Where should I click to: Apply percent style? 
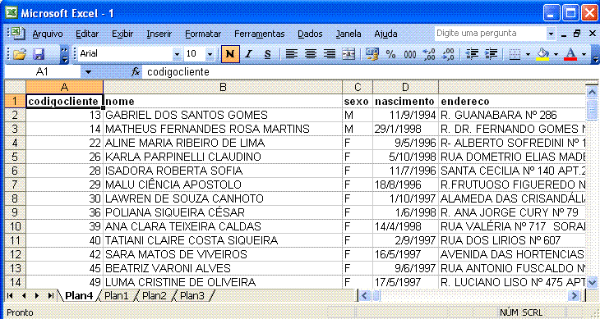(x=390, y=55)
